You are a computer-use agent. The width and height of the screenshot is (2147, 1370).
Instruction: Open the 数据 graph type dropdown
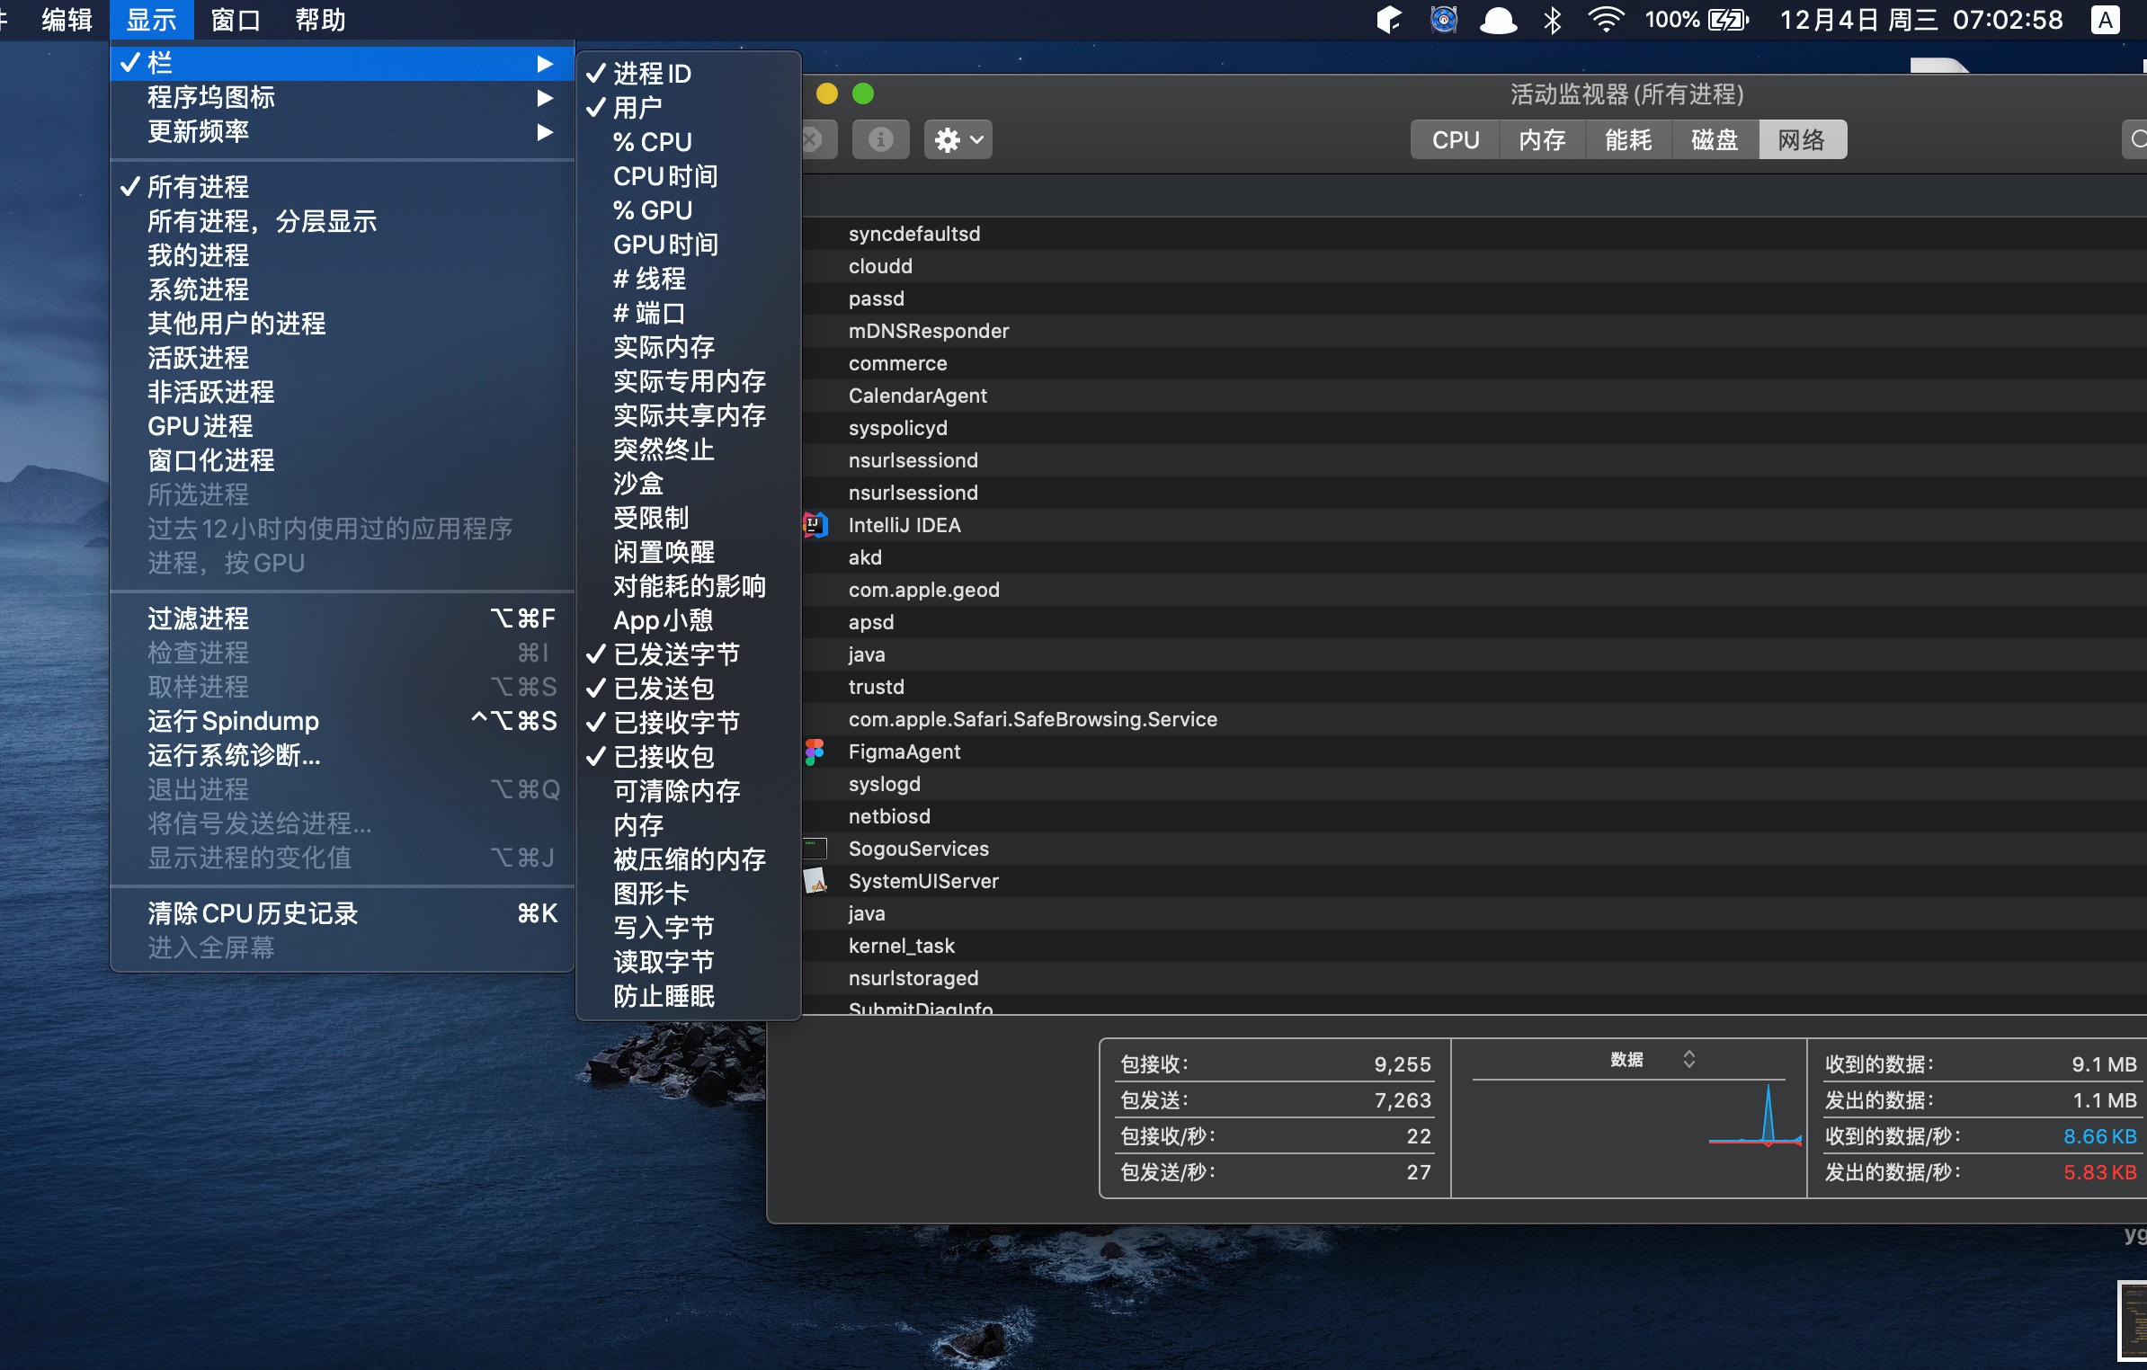pos(1653,1060)
